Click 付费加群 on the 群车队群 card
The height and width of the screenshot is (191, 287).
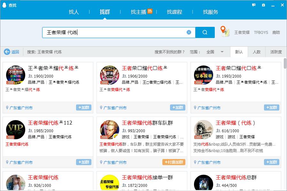click(x=174, y=162)
